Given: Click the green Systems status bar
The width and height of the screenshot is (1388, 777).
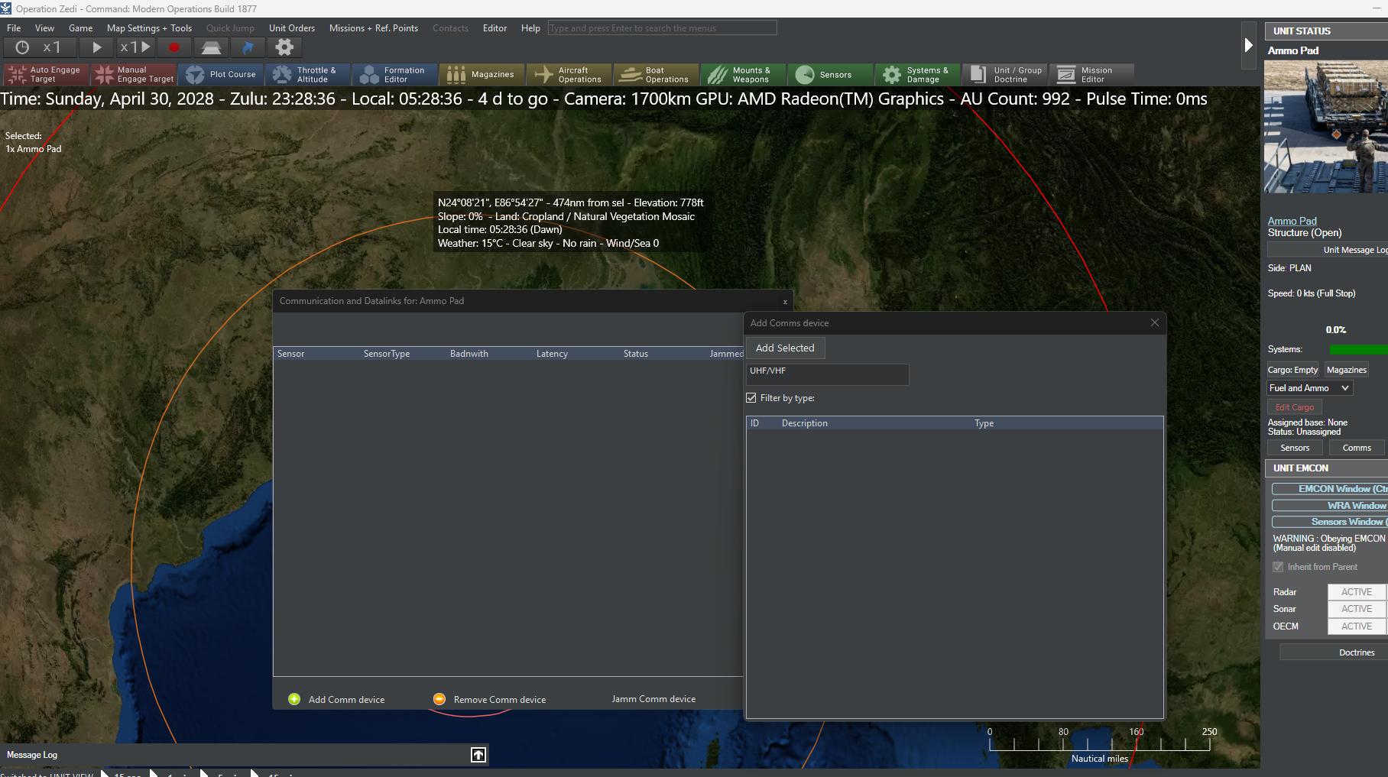Looking at the screenshot, I should 1358,349.
